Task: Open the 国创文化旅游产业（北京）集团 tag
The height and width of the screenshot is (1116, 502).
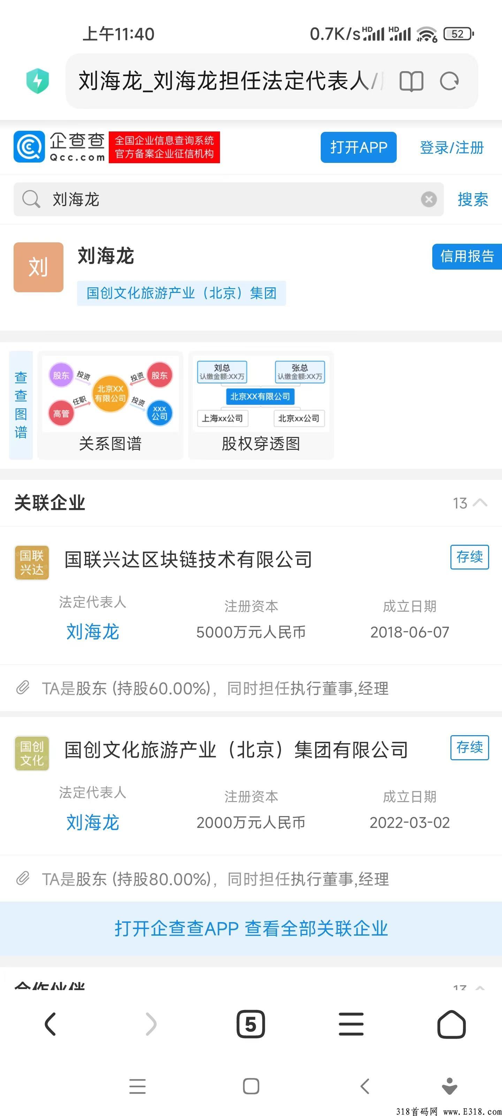Action: click(x=182, y=293)
